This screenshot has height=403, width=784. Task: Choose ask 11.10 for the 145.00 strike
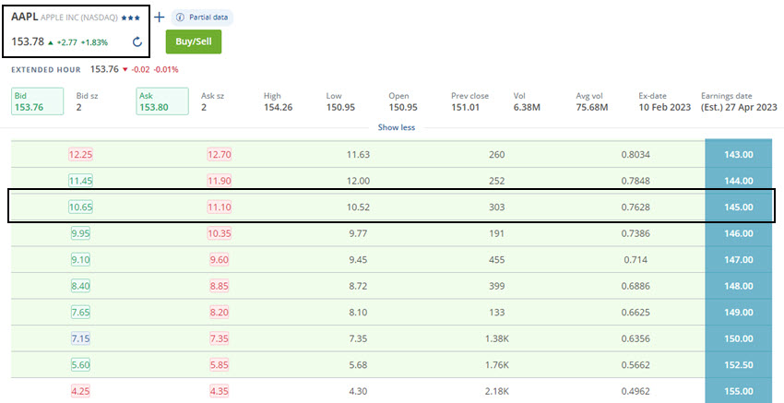(220, 207)
